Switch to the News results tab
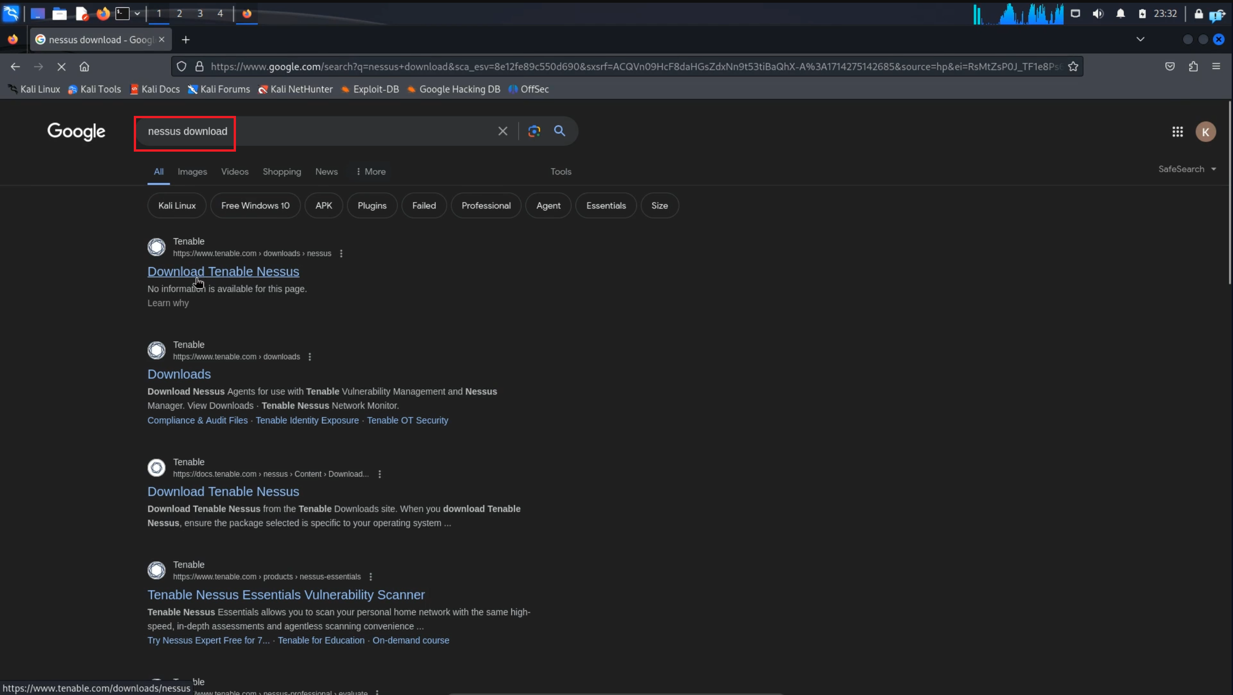This screenshot has width=1233, height=695. [x=326, y=171]
